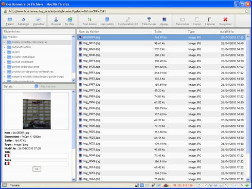Click the OK button under Tags
252x189 pixels.
[x=37, y=169]
